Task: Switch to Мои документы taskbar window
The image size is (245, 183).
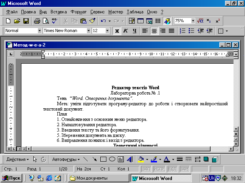Action: [98, 178]
